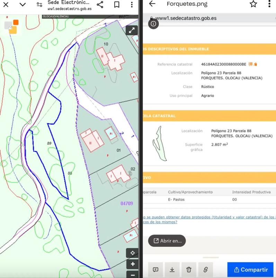Add a comment using the comment icon
Screen dimensions: 276x278
[155, 269]
